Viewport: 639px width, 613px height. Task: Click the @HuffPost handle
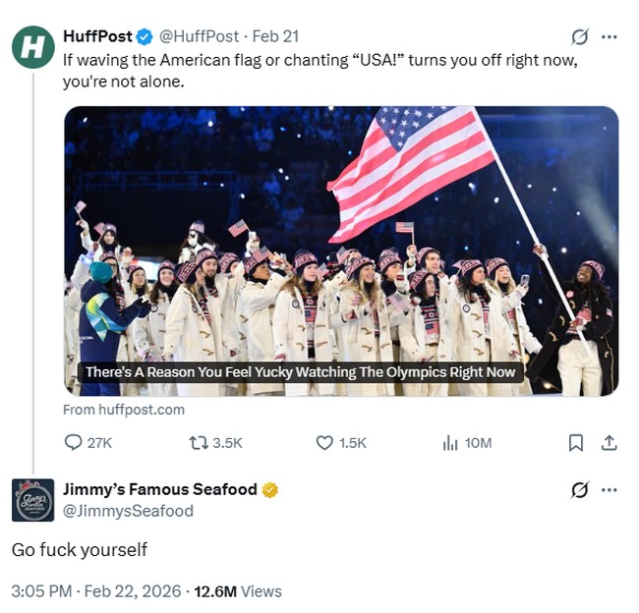(x=199, y=36)
